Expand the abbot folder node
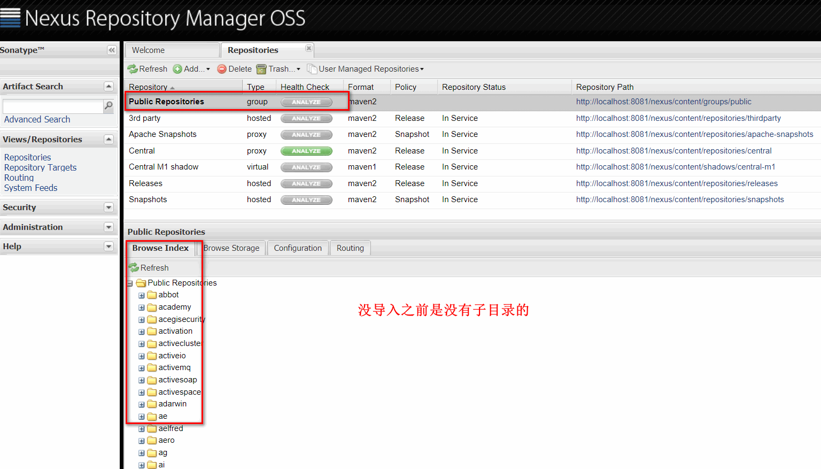 point(142,295)
